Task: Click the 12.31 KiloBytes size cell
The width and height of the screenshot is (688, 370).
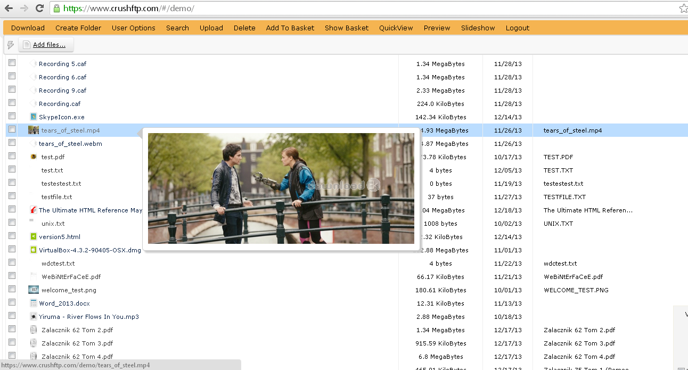Action: [440, 303]
